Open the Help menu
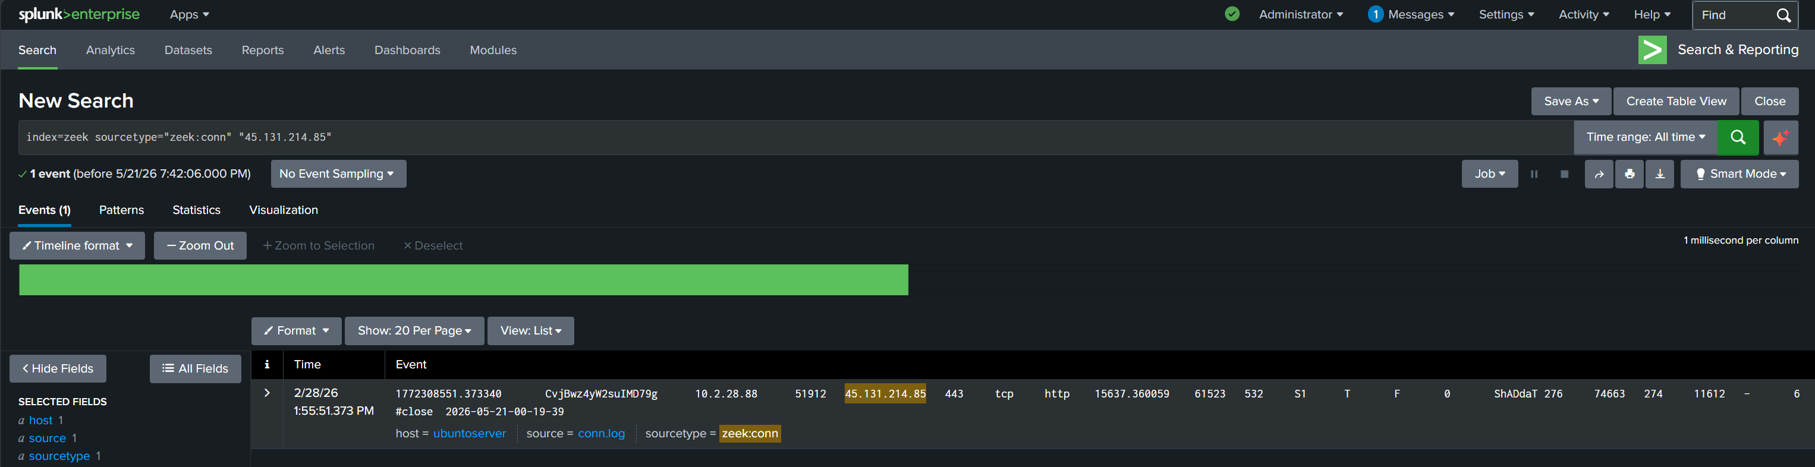This screenshot has width=1815, height=467. pyautogui.click(x=1652, y=15)
